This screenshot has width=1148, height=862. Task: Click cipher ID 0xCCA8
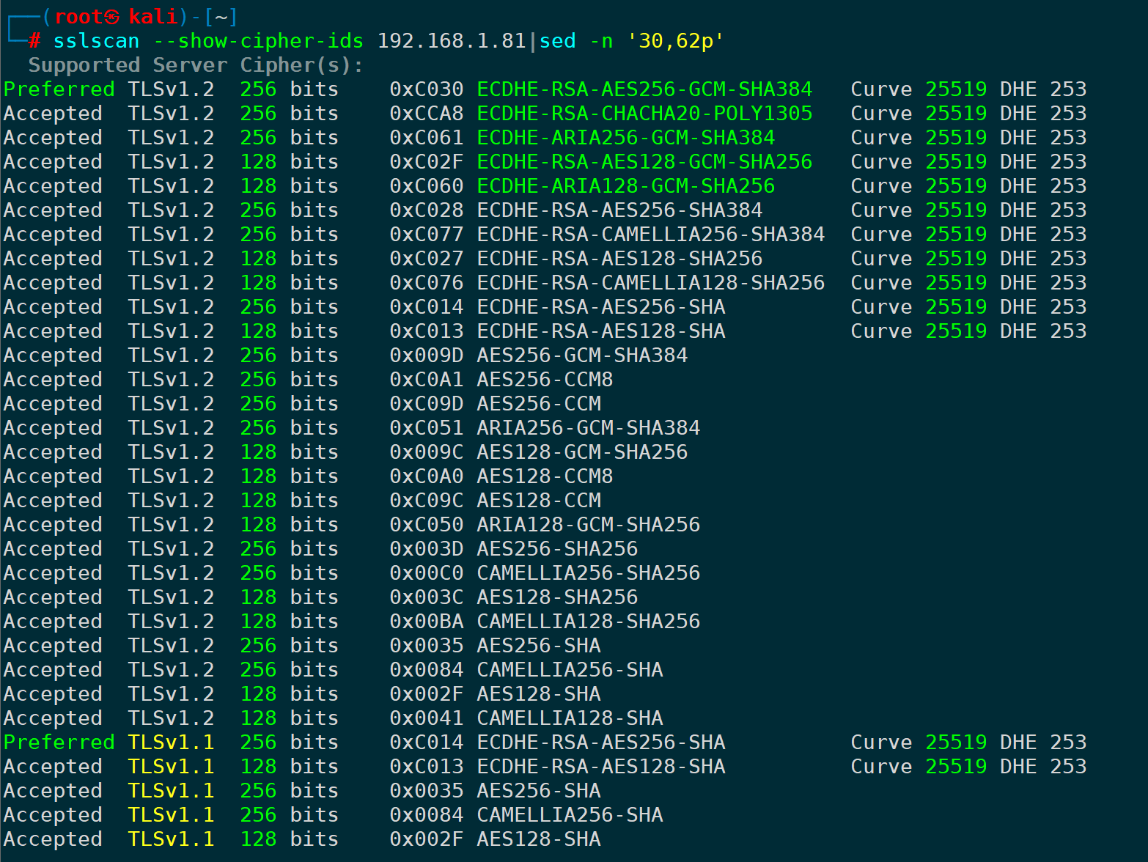click(427, 114)
